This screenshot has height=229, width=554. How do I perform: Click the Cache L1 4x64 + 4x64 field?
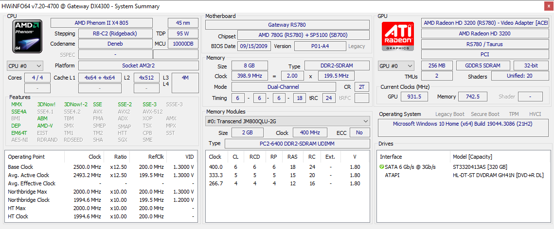(x=99, y=78)
